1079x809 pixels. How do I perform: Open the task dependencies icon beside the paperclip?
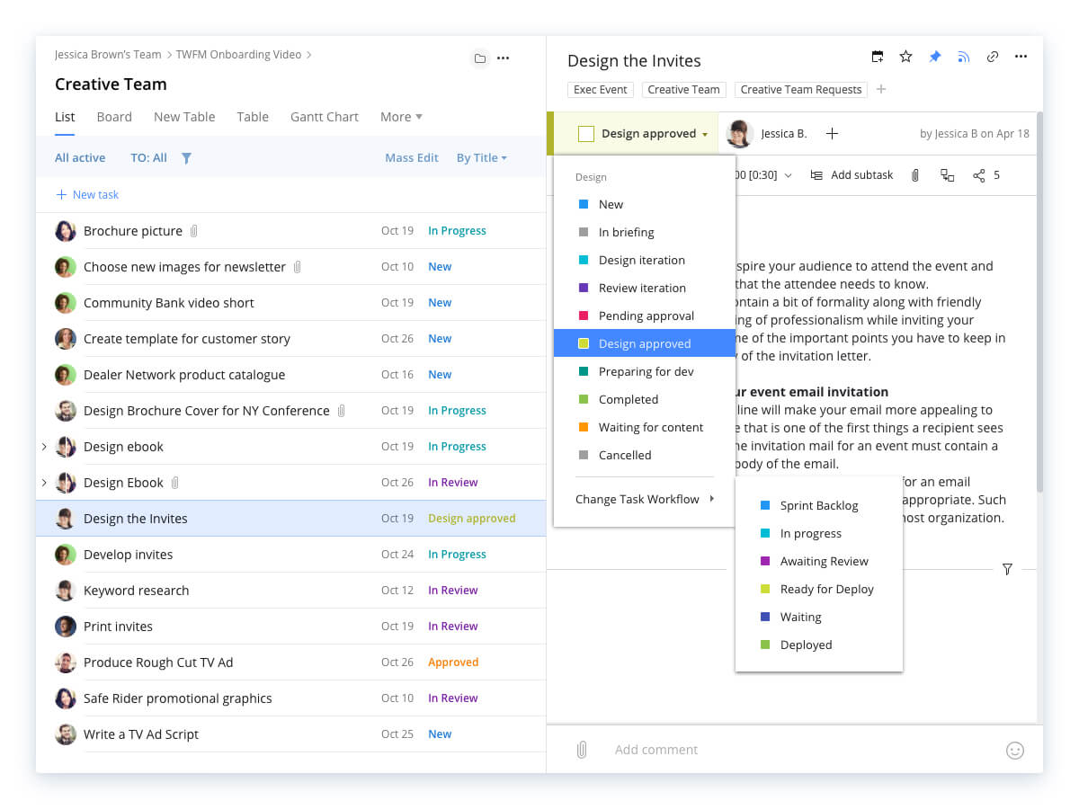pos(946,174)
